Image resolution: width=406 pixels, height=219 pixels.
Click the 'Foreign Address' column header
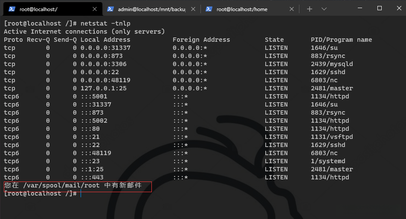tap(201, 40)
